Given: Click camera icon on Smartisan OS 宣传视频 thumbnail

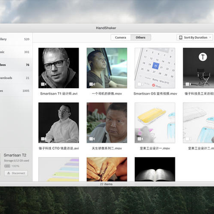Looking at the screenshot, I should click(x=140, y=84).
